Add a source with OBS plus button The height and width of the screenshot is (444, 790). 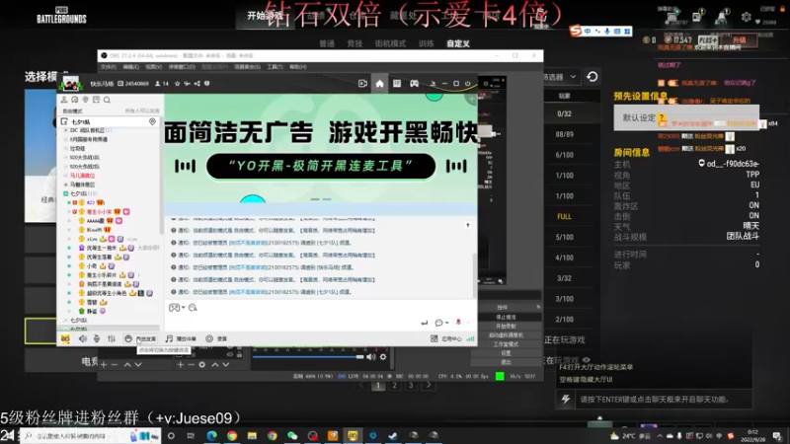tap(181, 364)
